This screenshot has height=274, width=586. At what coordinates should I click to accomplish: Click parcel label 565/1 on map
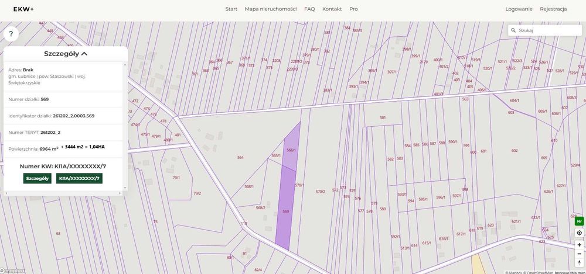276,155
